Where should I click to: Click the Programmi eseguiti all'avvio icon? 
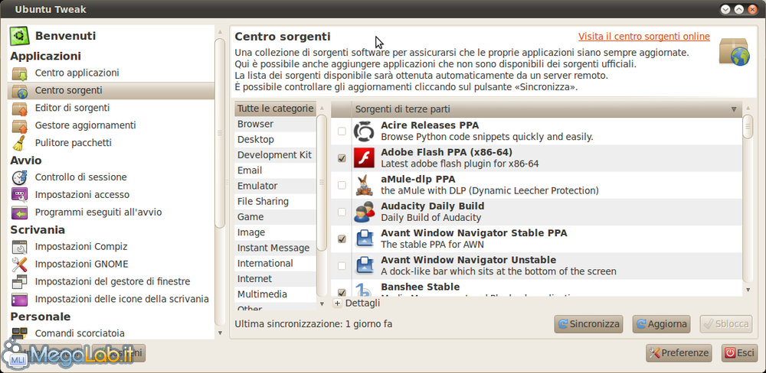20,212
